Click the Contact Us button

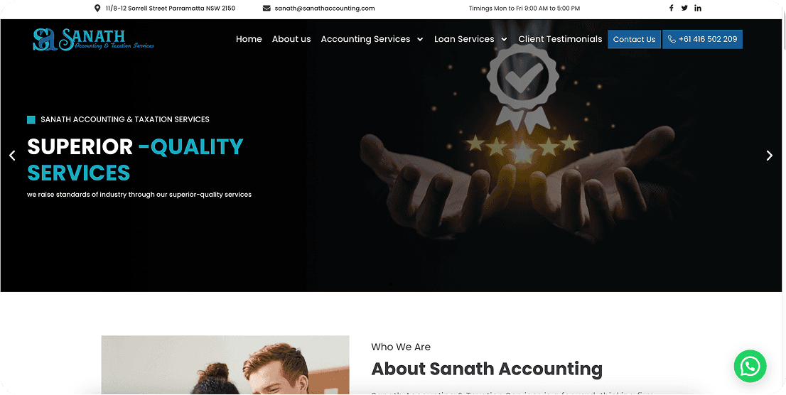(634, 39)
